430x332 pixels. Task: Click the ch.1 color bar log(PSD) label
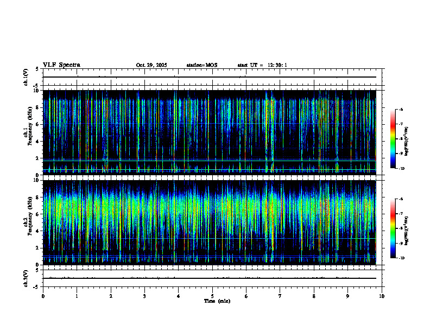click(407, 142)
